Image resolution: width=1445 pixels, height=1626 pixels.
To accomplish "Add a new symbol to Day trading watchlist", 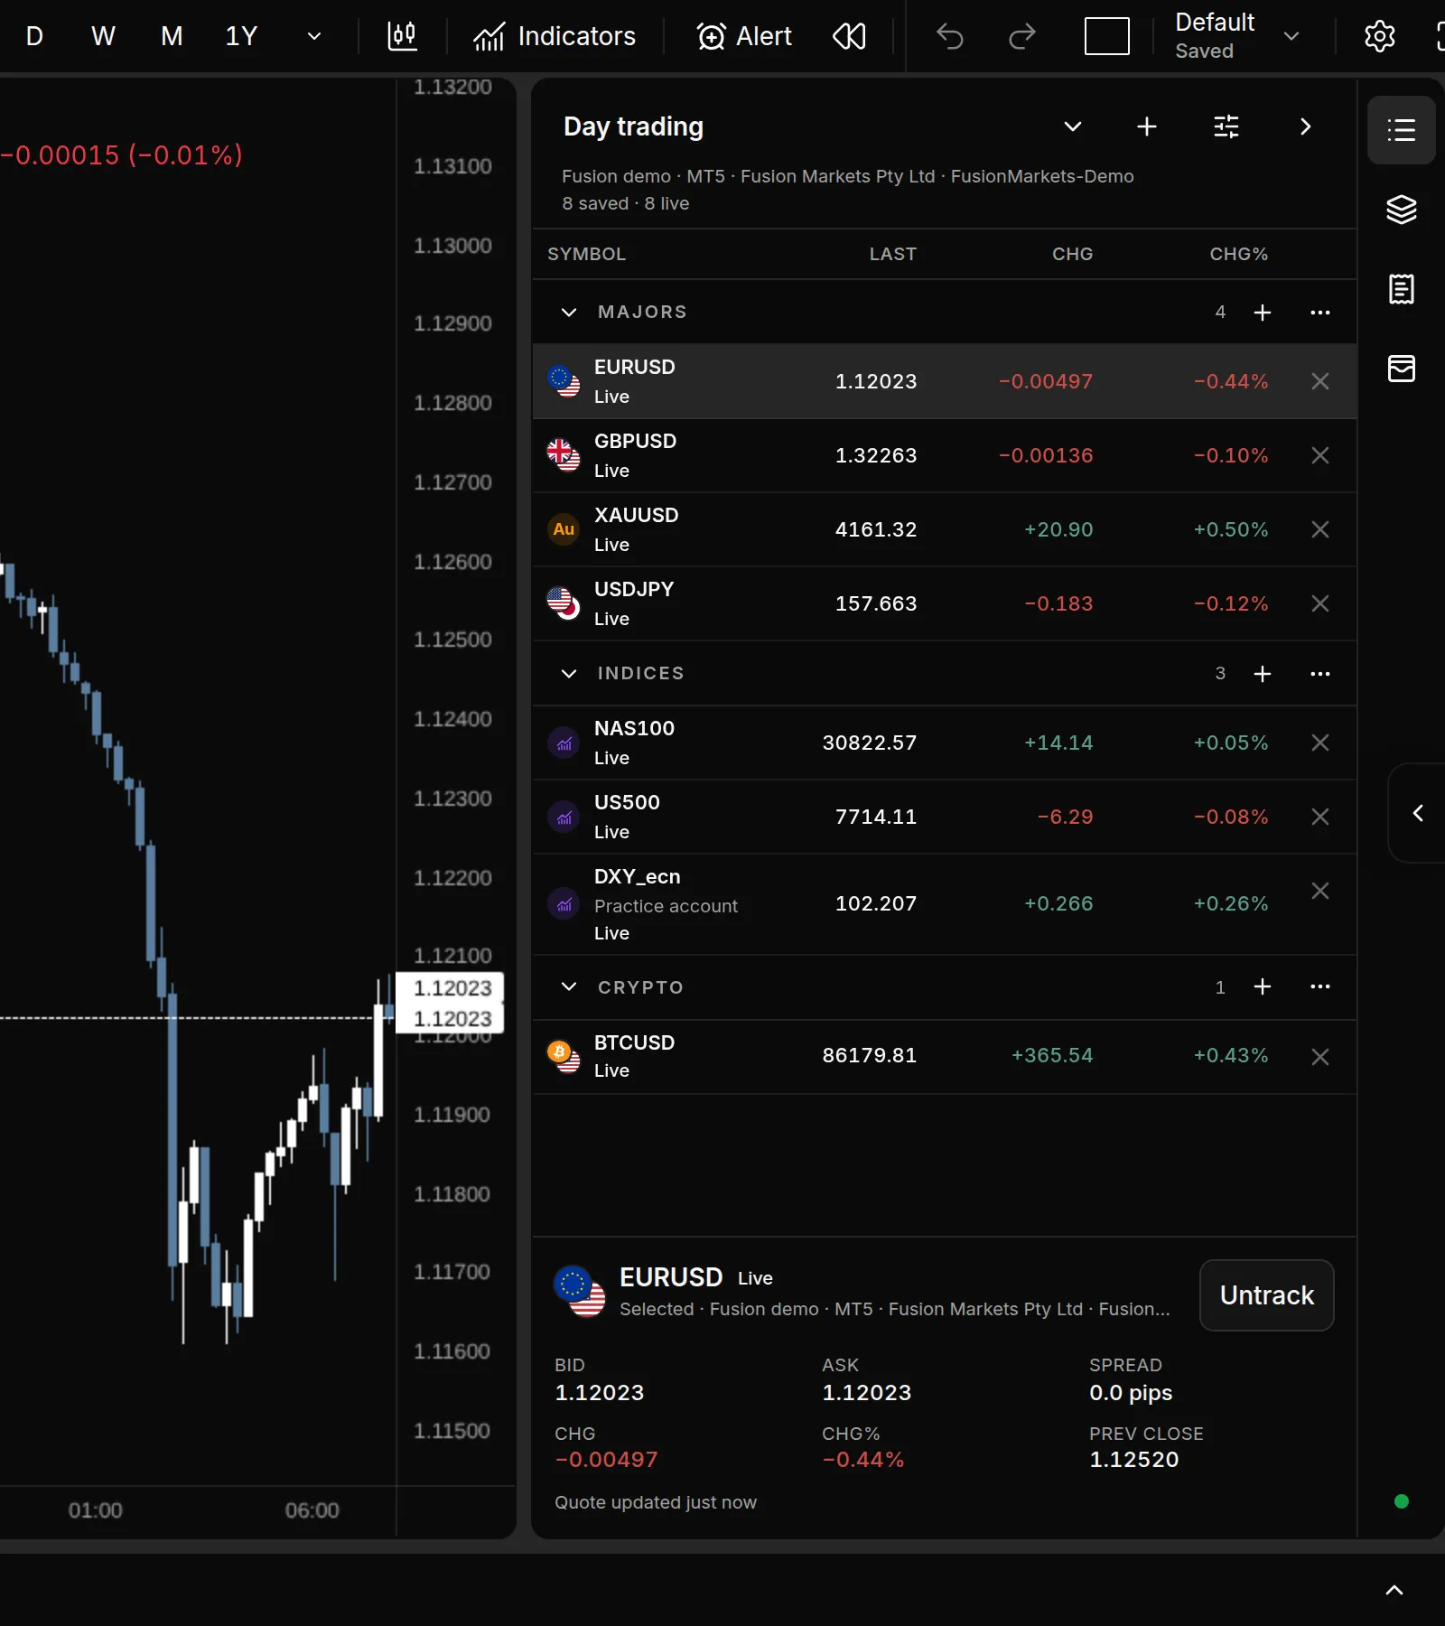I will 1147,126.
